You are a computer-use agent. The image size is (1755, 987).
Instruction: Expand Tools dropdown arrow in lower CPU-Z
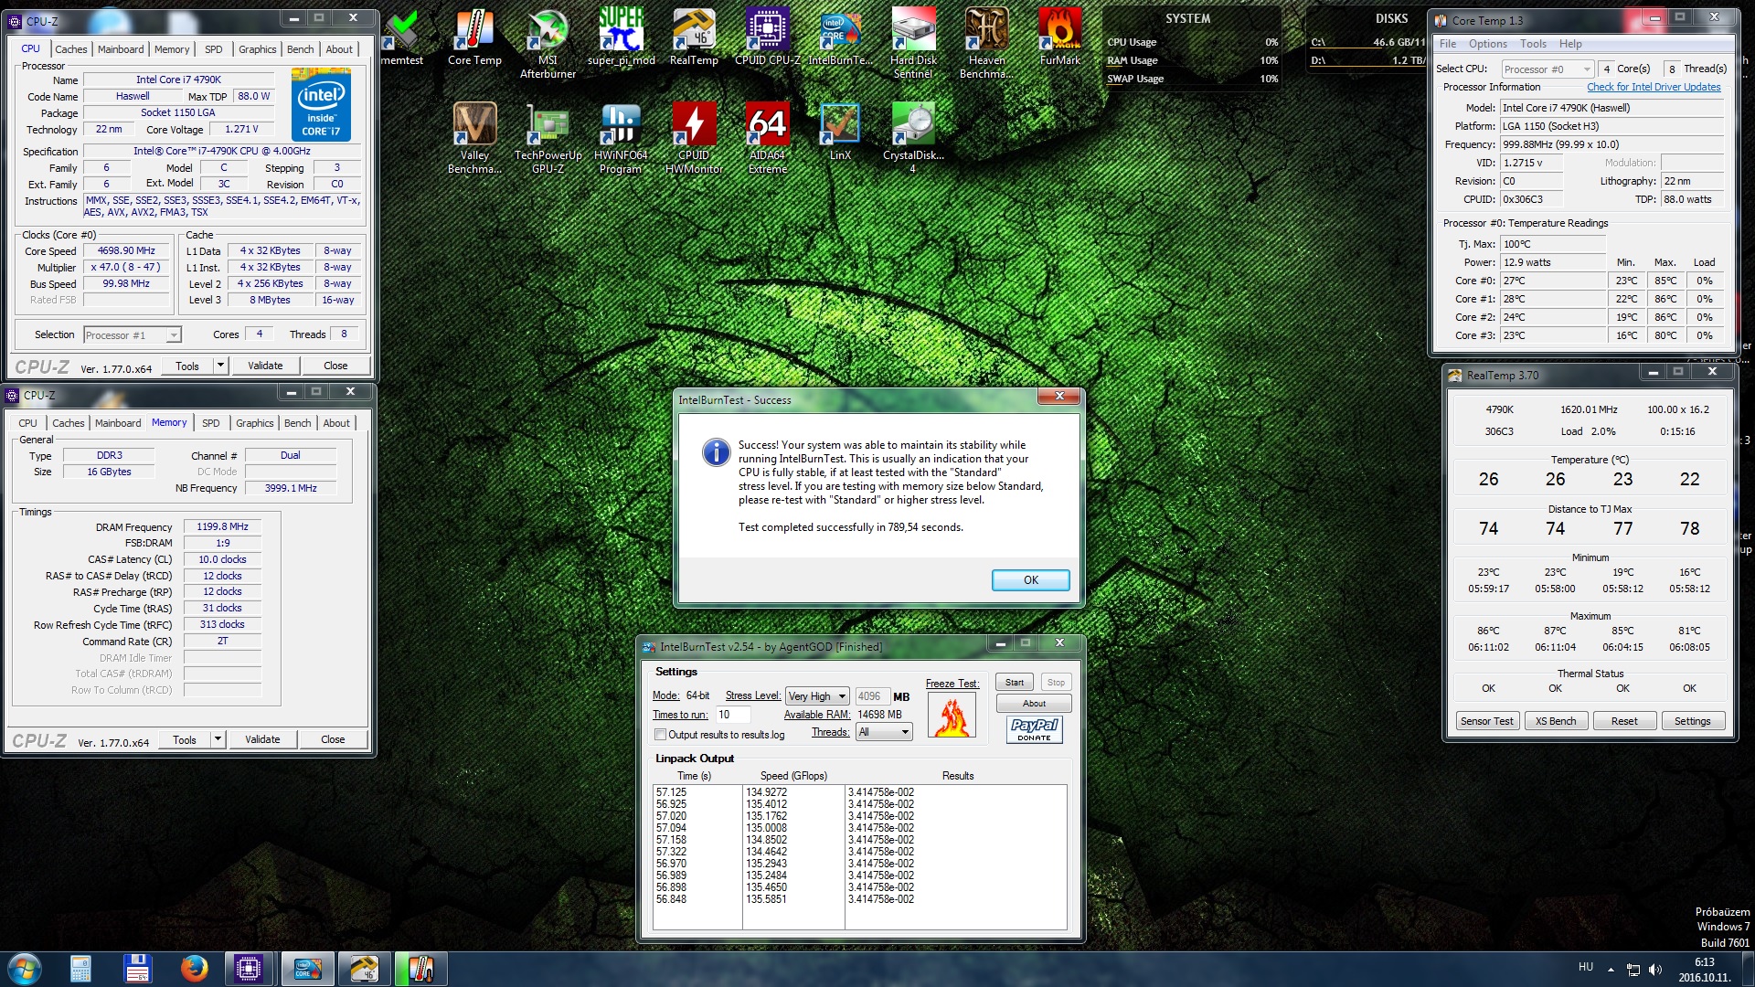(x=217, y=739)
